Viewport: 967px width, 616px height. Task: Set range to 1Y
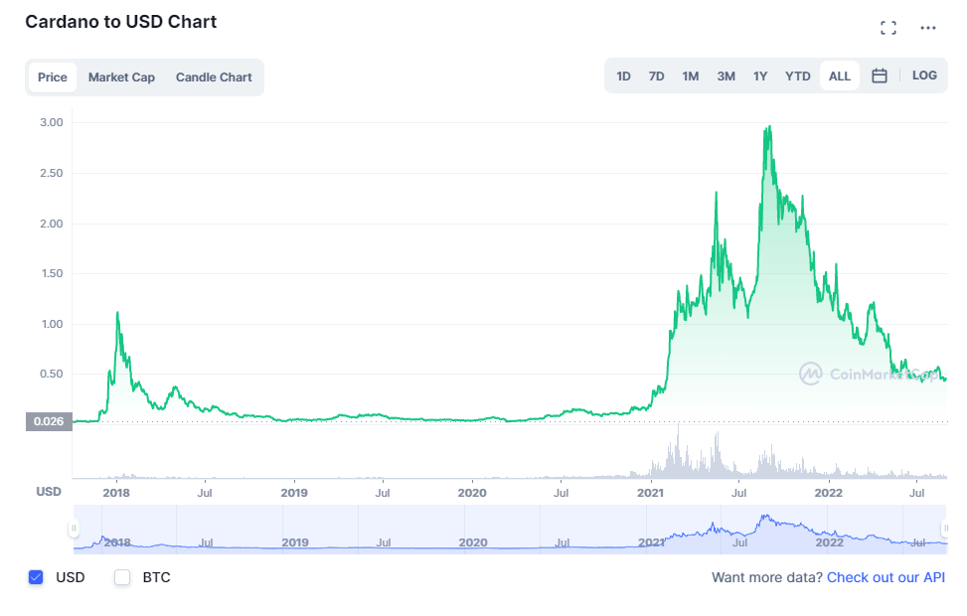760,77
